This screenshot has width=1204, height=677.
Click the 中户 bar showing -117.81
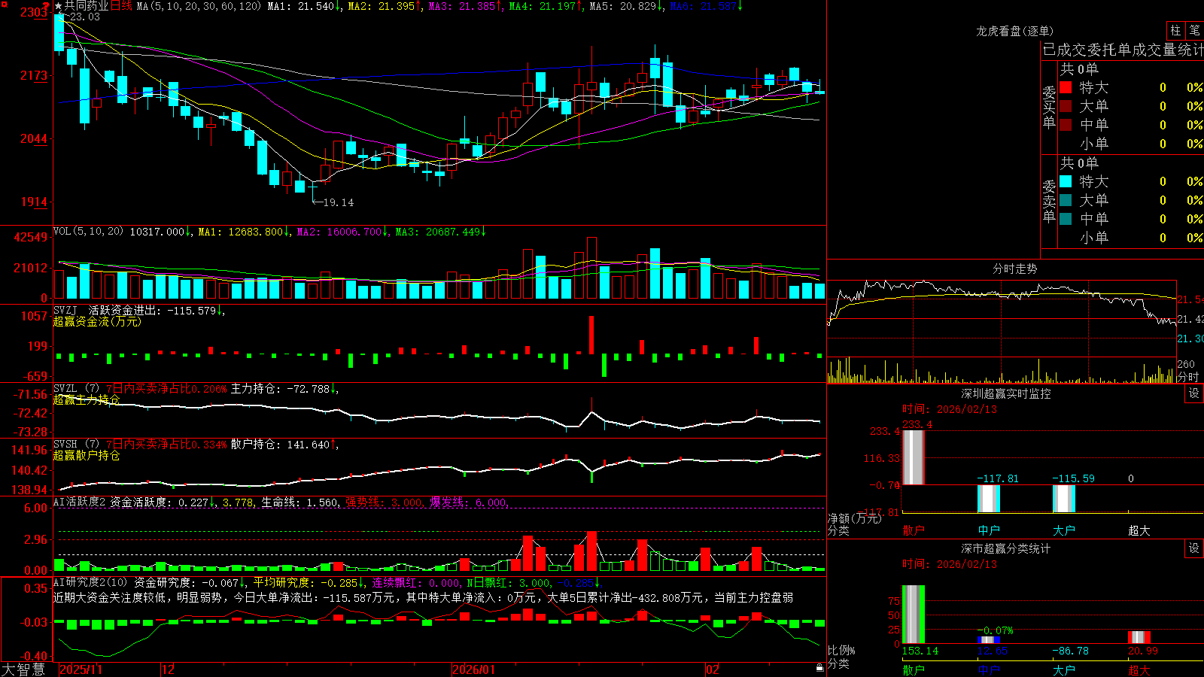pos(988,499)
